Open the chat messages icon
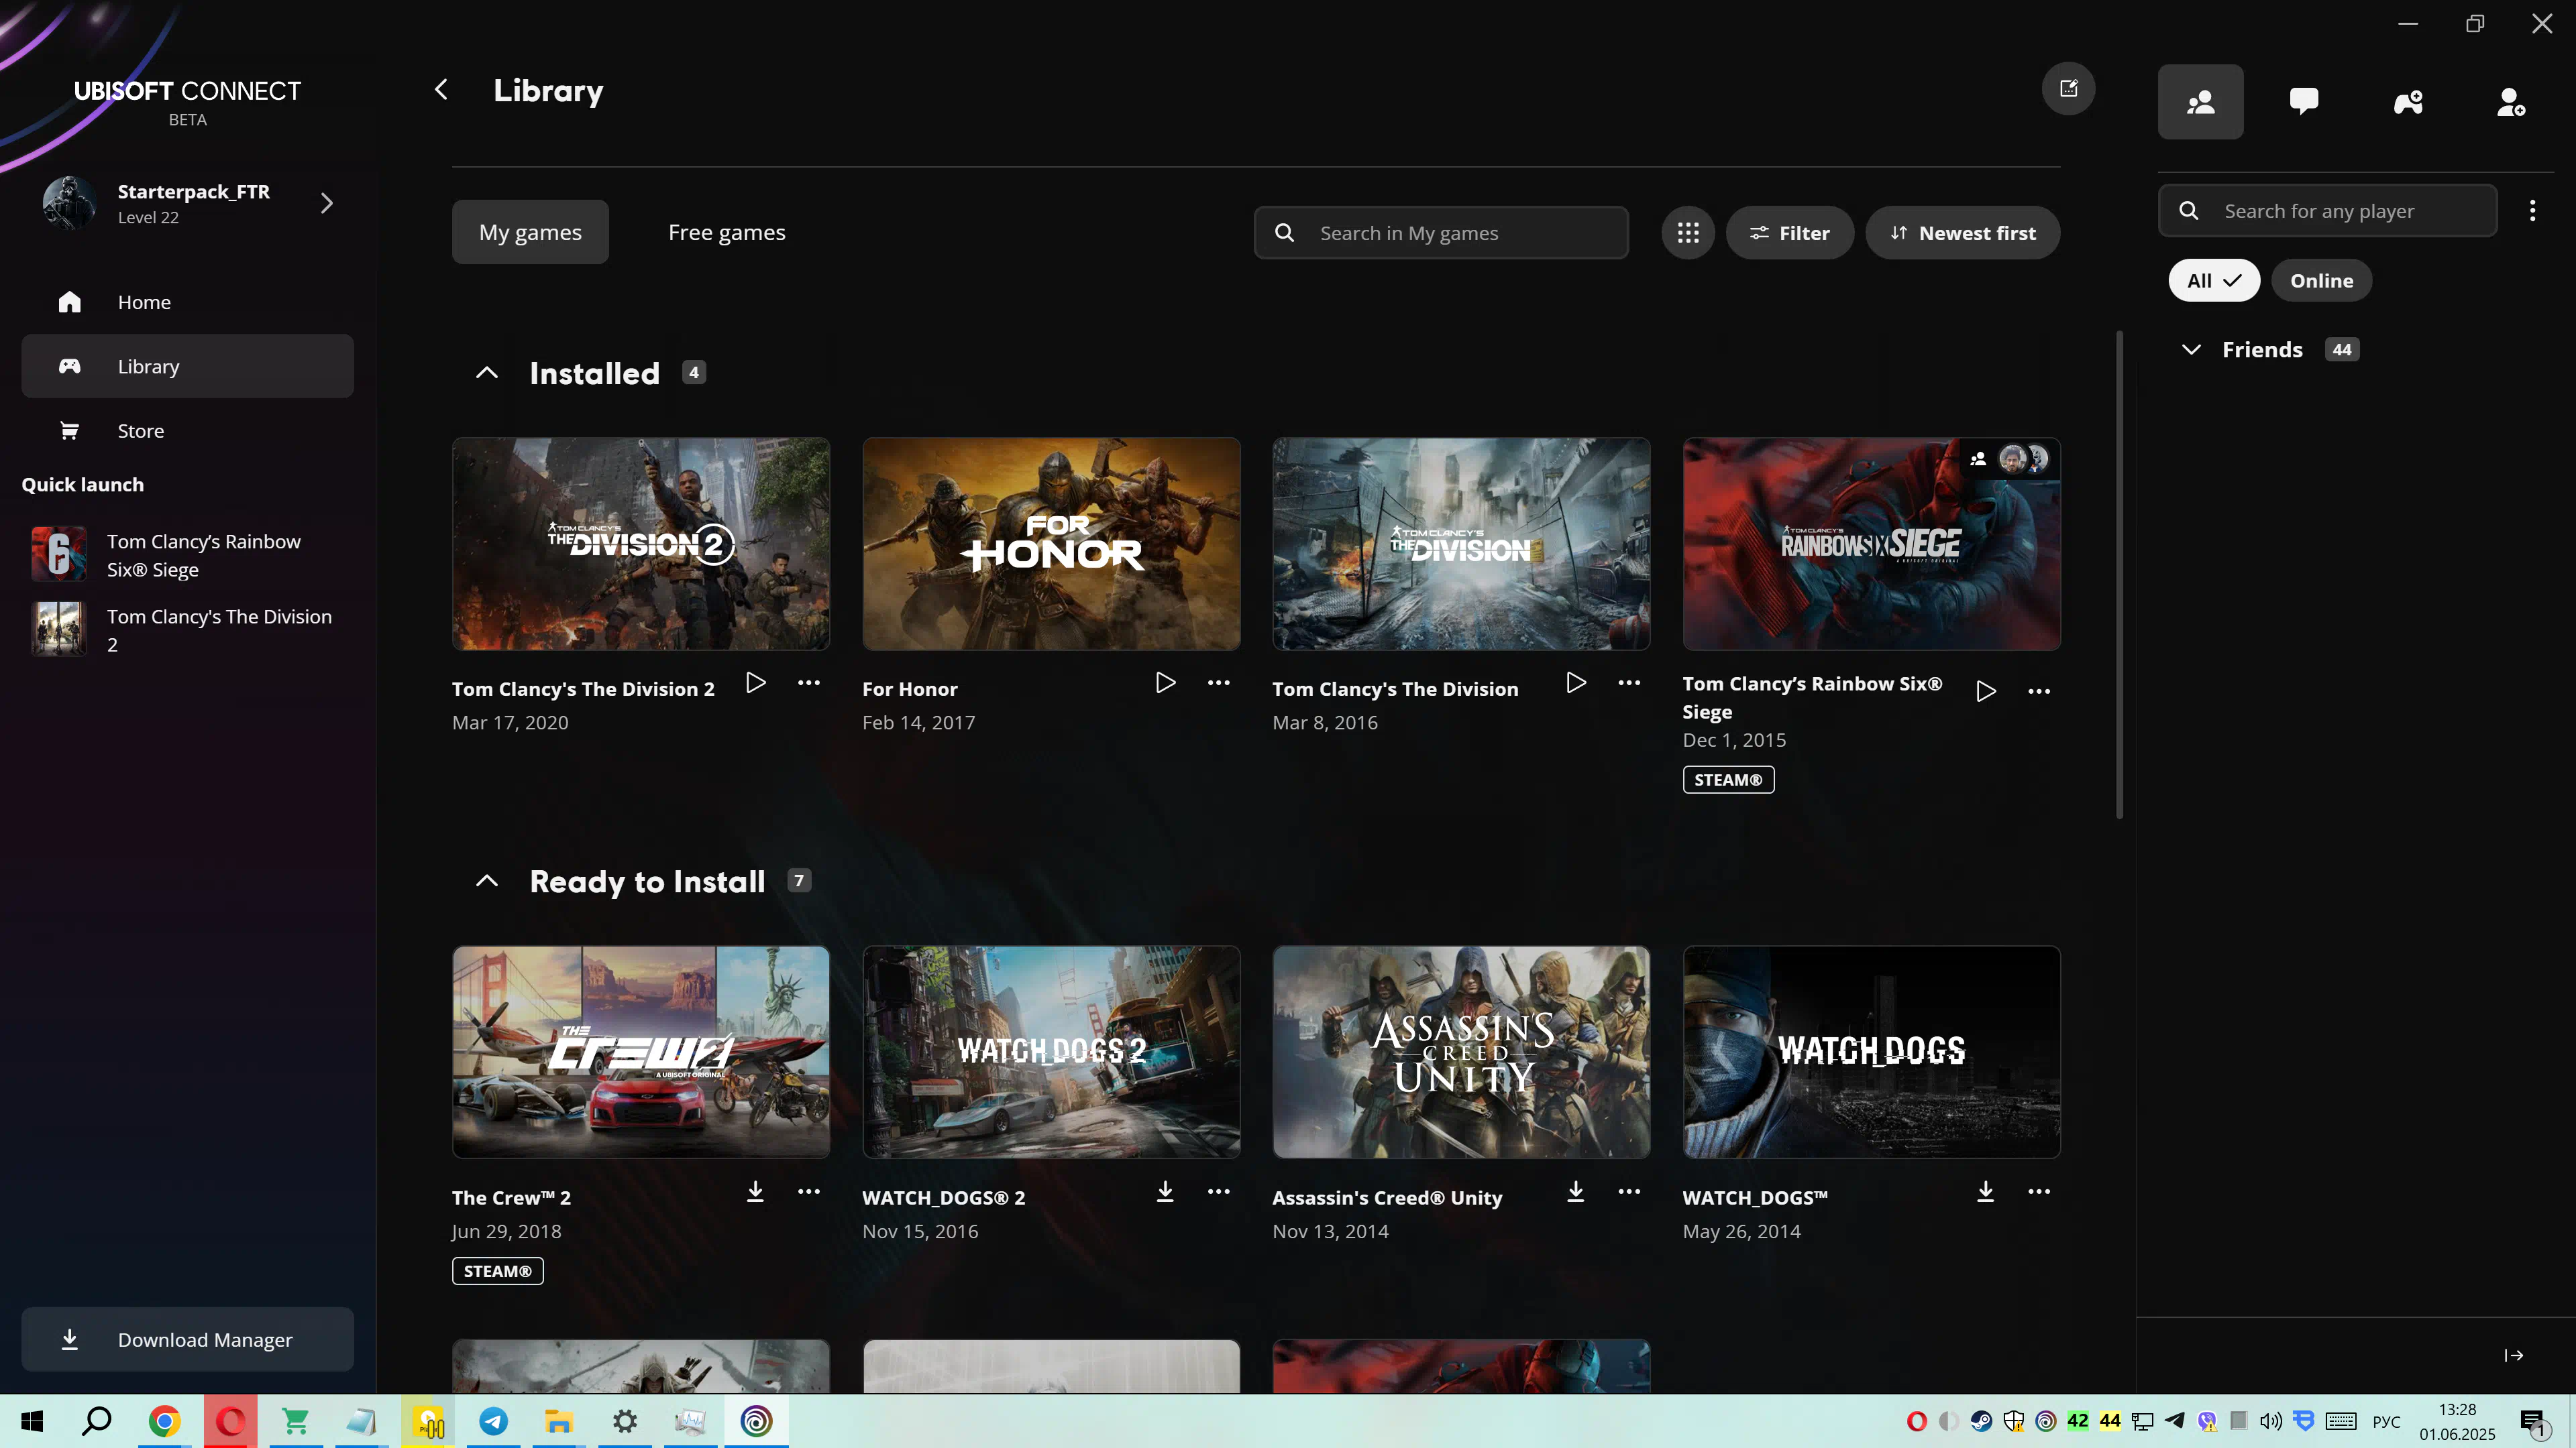 [2304, 102]
